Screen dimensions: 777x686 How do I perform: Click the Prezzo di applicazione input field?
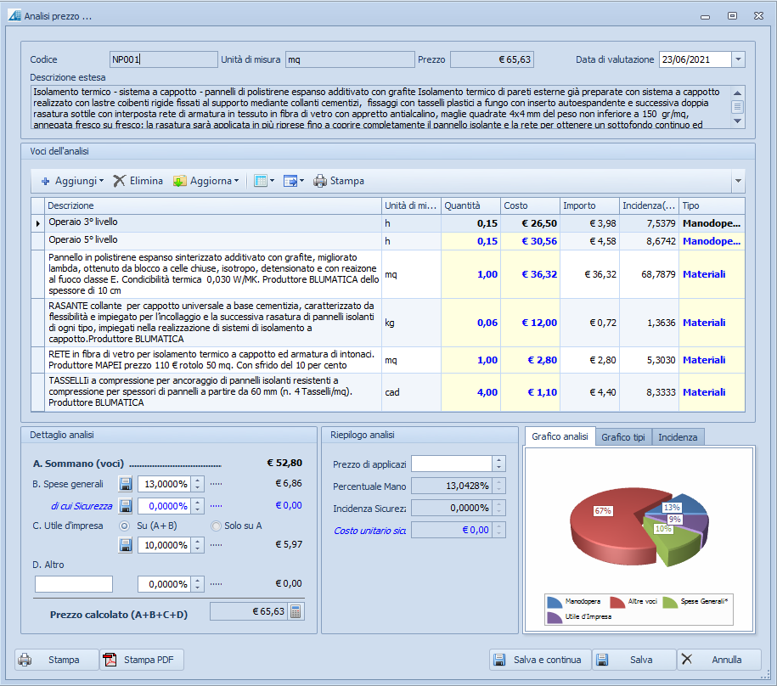tap(452, 464)
